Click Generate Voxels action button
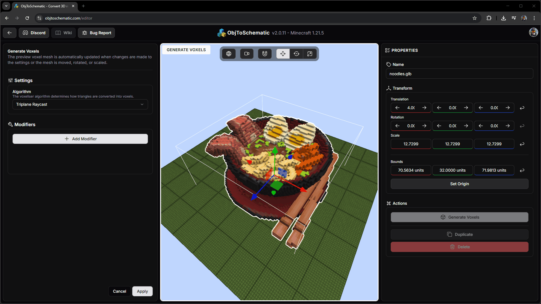 459,217
